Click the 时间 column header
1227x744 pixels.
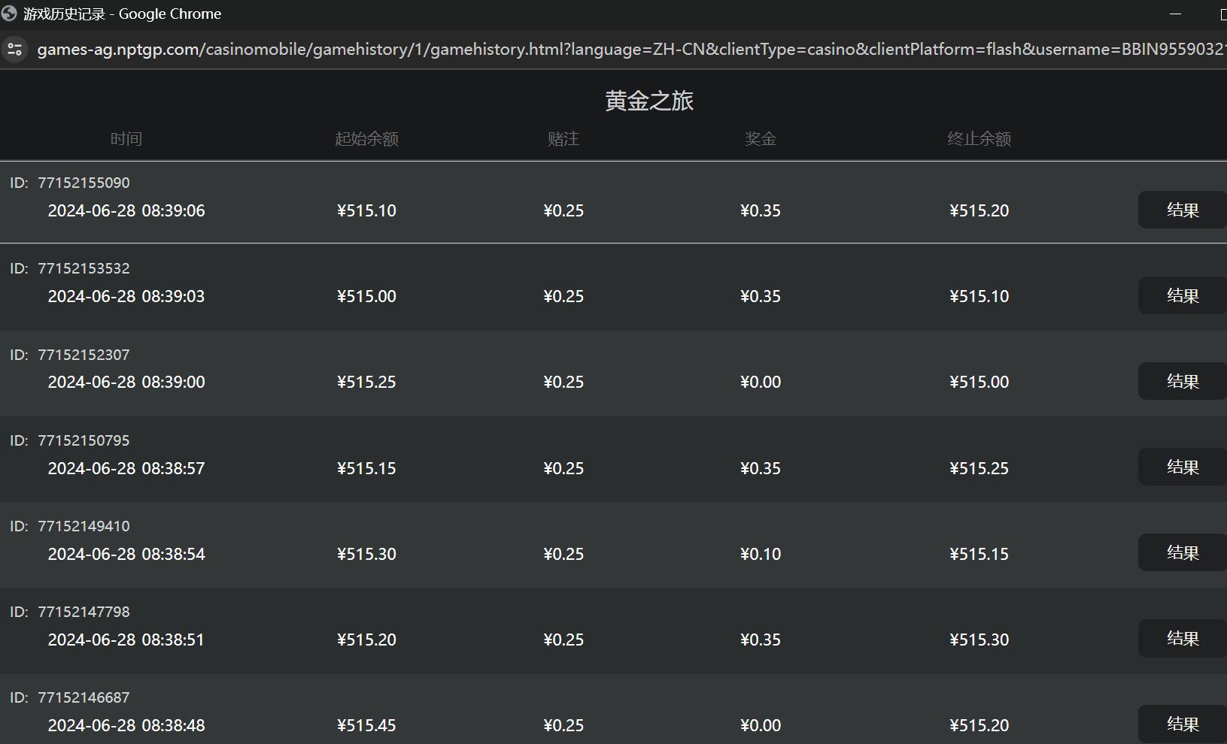126,138
